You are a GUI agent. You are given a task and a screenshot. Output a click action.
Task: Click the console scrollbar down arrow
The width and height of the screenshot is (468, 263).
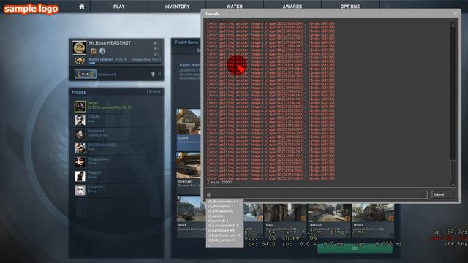pos(453,185)
